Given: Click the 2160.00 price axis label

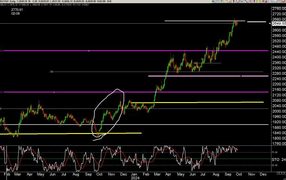Looking at the screenshot, I should click(x=279, y=90).
